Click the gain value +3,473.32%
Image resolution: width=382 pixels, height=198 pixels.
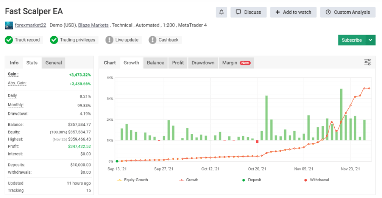pos(80,75)
